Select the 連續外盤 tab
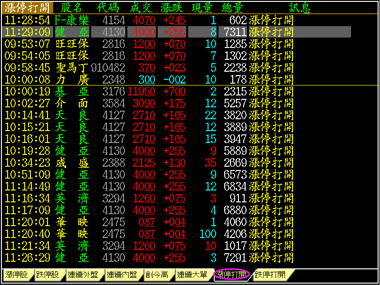 pyautogui.click(x=84, y=275)
